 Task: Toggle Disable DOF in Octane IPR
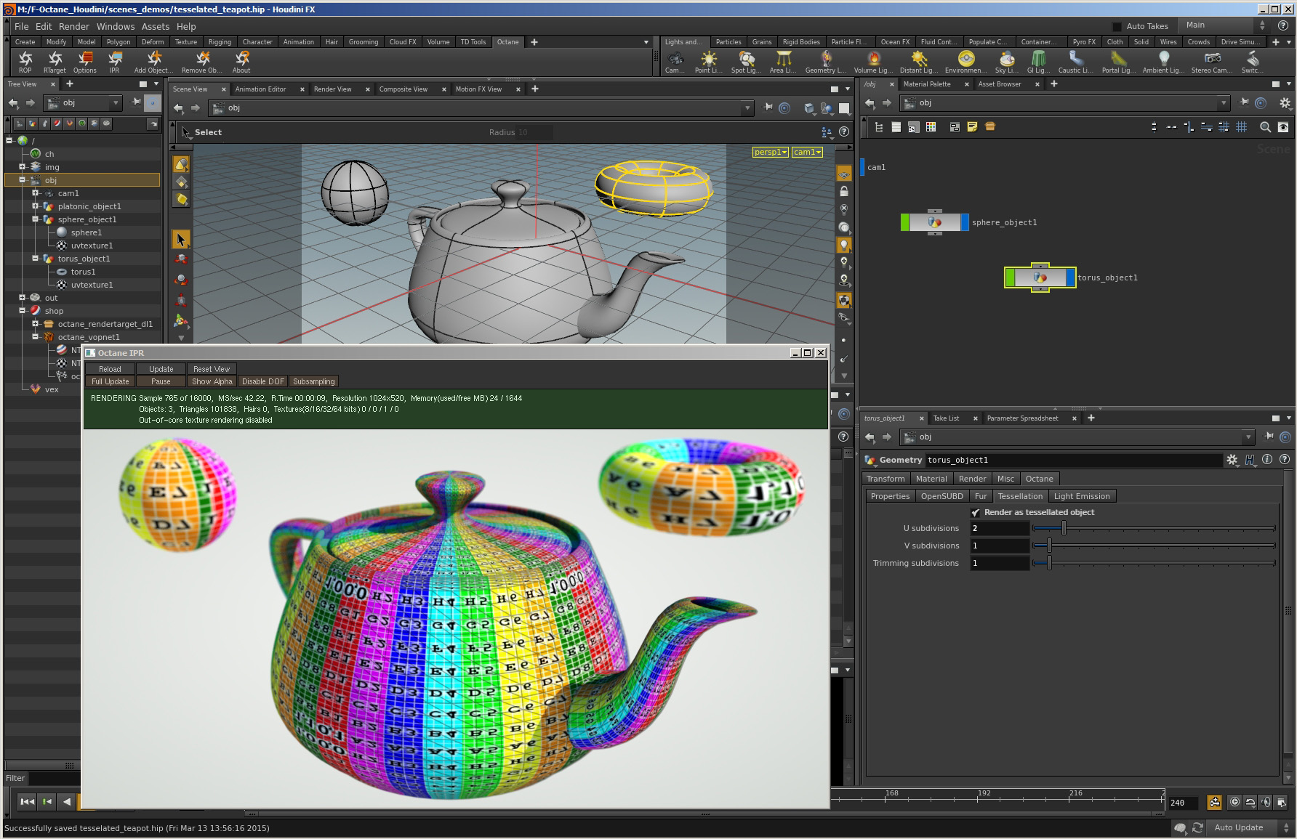(262, 381)
